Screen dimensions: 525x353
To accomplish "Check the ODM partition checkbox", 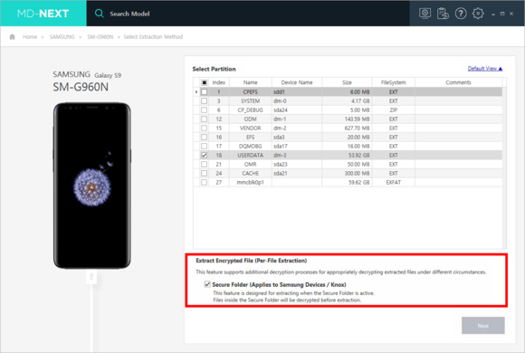I will (x=205, y=119).
